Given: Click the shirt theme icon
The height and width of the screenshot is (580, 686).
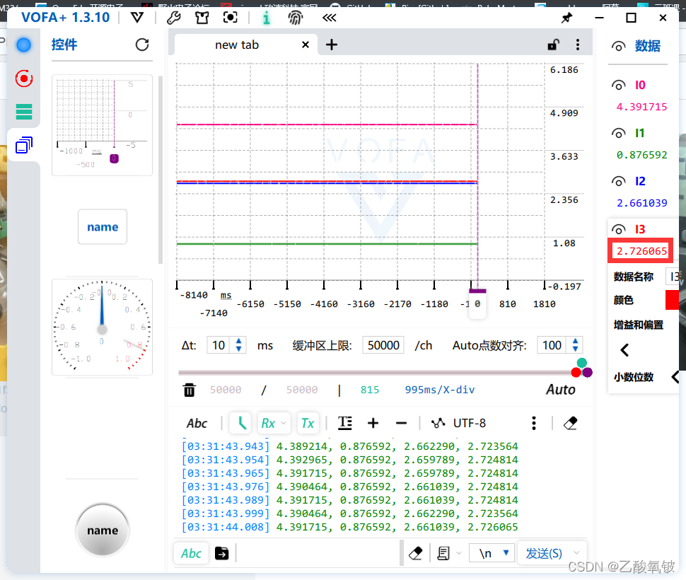Looking at the screenshot, I should tap(202, 18).
